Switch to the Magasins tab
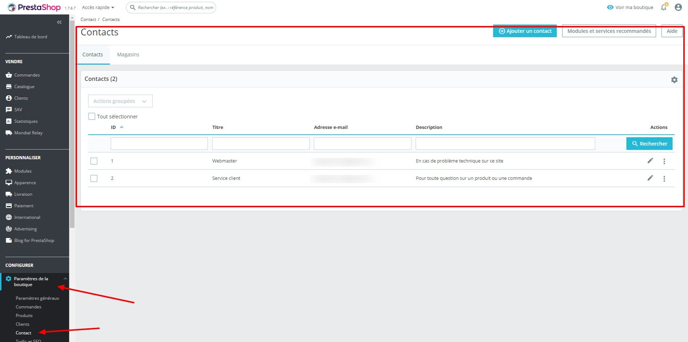The height and width of the screenshot is (342, 688). point(128,55)
